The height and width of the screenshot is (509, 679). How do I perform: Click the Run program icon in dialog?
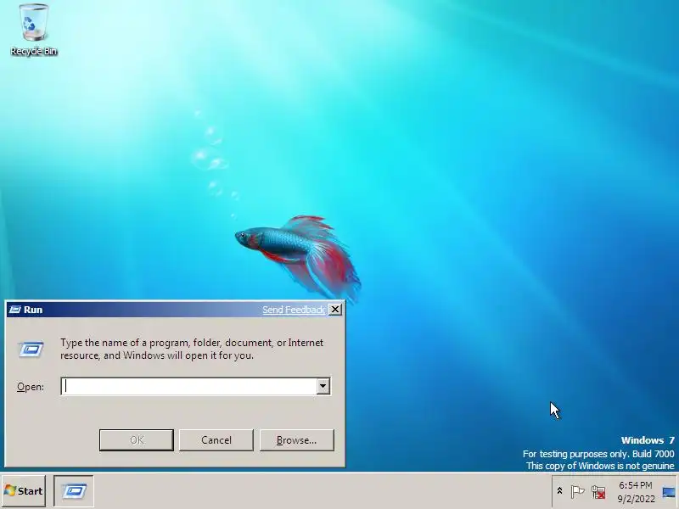[x=31, y=349]
